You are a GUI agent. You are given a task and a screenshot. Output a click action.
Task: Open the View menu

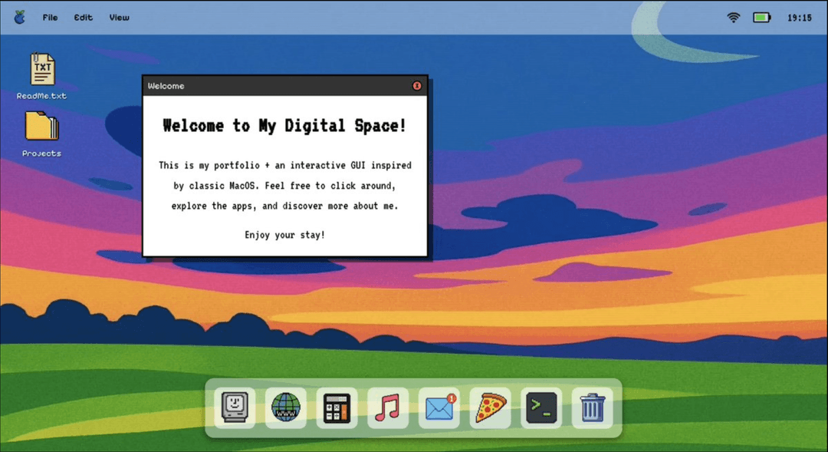(118, 17)
